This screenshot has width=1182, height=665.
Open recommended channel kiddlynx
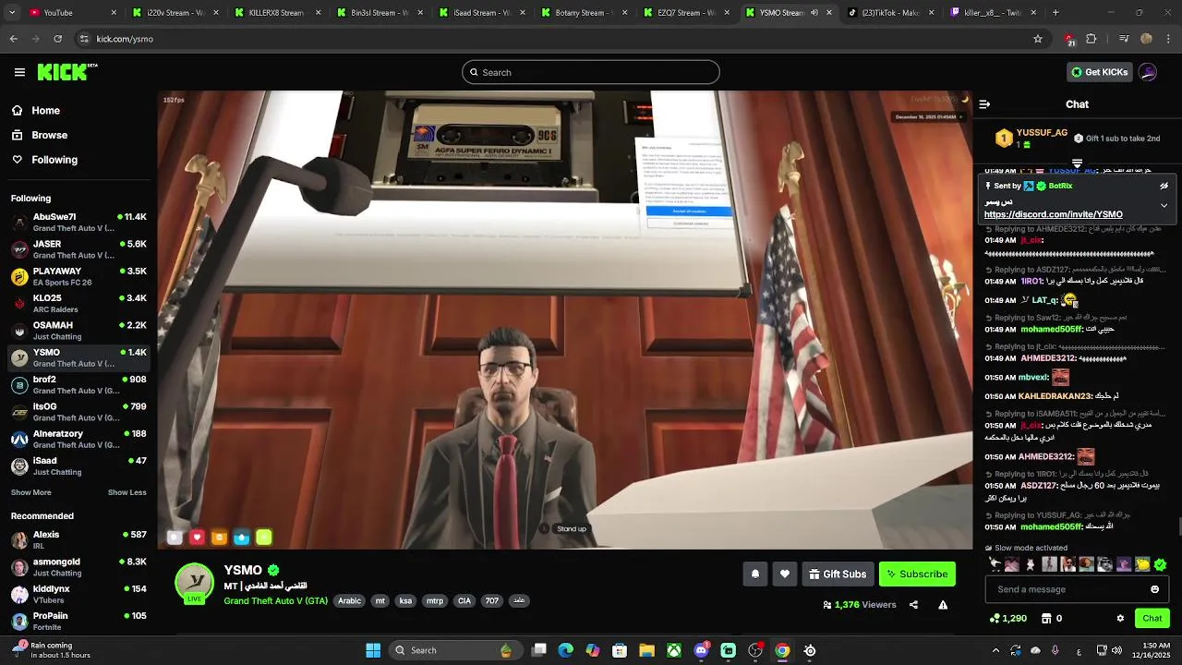(x=78, y=594)
